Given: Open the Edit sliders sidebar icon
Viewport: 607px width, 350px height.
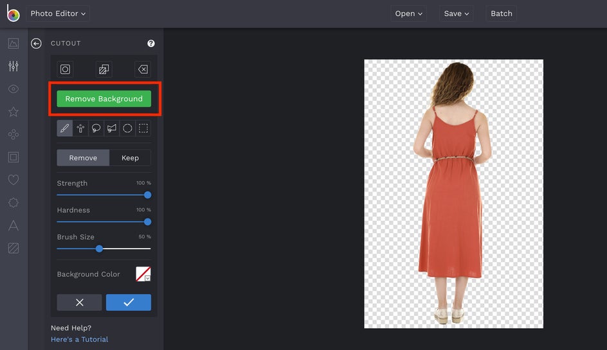Looking at the screenshot, I should 13,66.
